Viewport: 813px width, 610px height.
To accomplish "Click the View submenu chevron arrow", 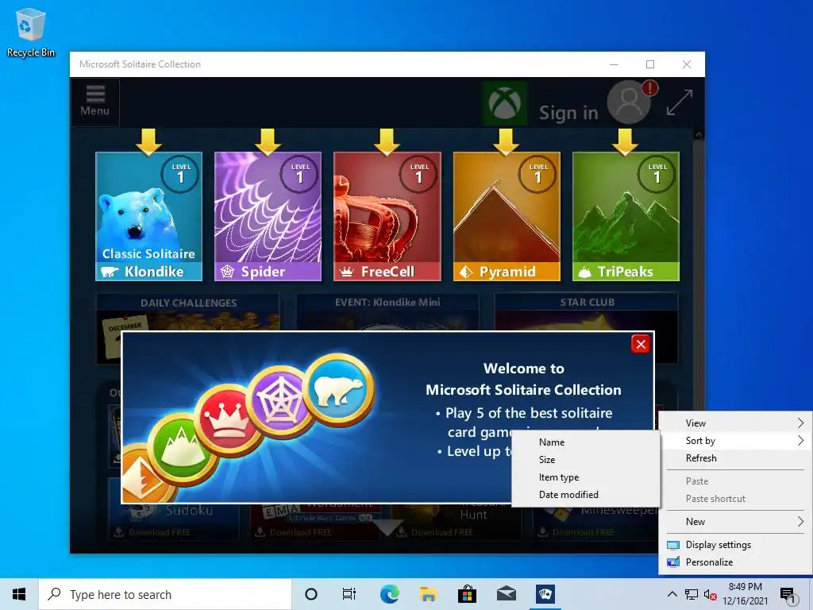I will click(800, 423).
